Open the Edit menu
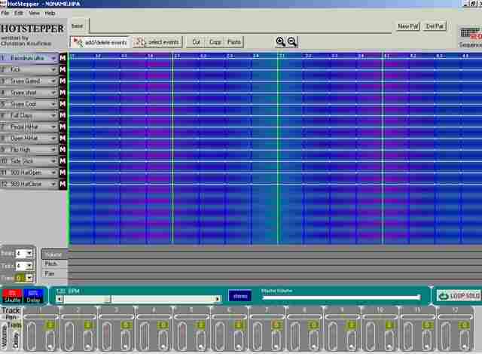The image size is (482, 354). click(x=19, y=13)
